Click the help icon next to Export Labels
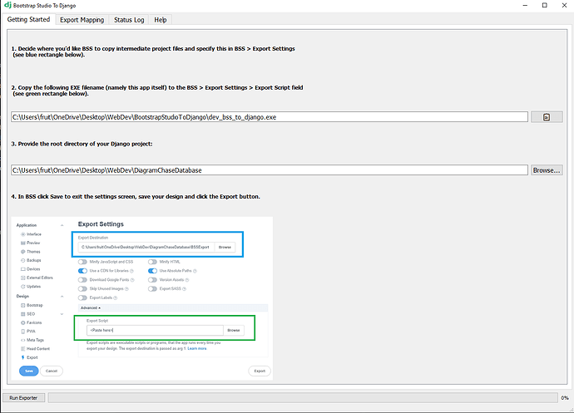The image size is (574, 413). point(116,297)
